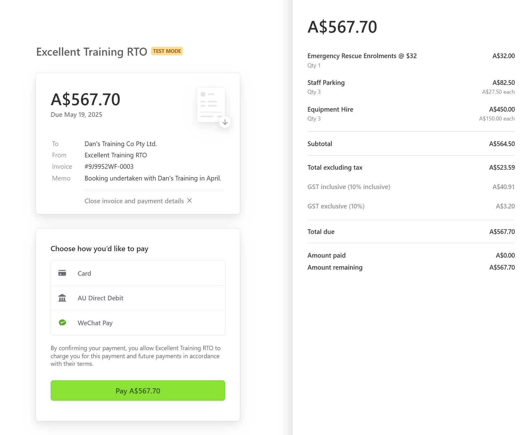This screenshot has width=526, height=435.
Task: Click the A$27.50 each unit price
Action: tap(498, 92)
